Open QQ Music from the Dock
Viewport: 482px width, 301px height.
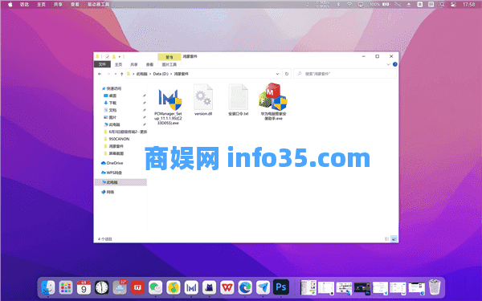[174, 288]
